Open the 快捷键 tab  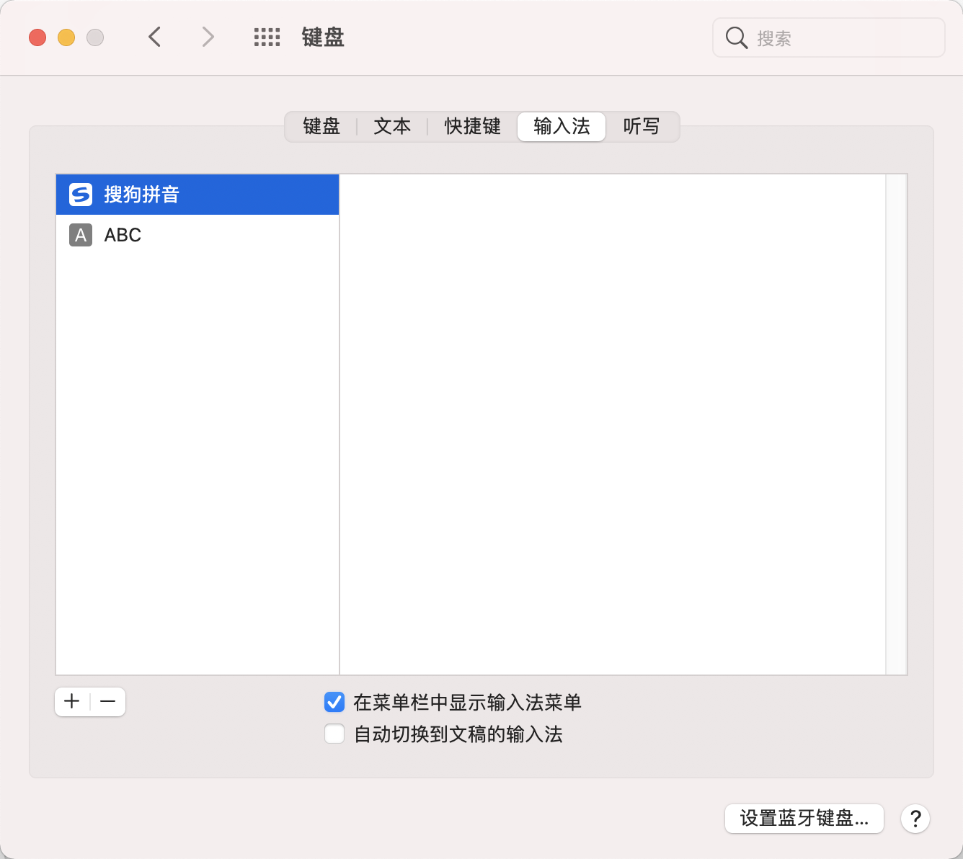472,127
